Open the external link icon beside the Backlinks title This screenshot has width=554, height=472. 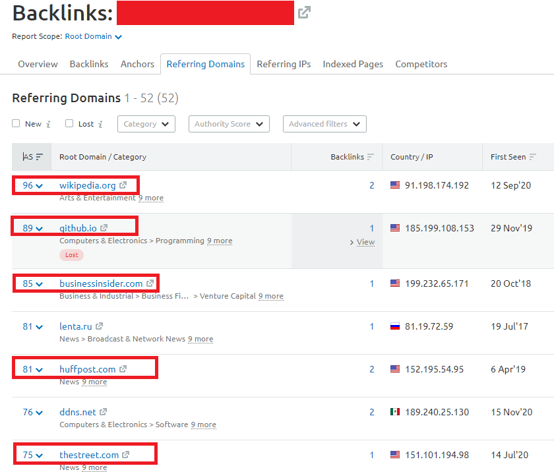[x=304, y=13]
